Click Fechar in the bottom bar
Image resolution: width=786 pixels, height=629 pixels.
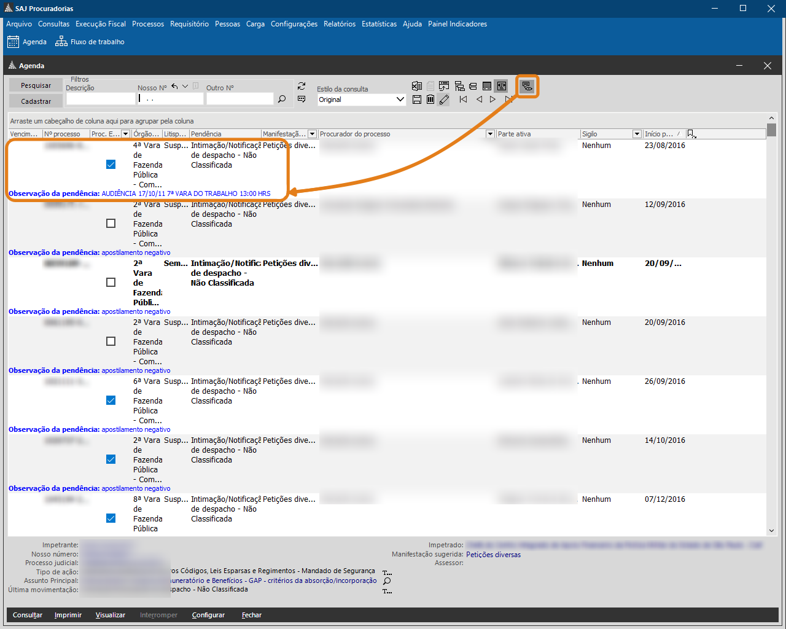point(252,615)
